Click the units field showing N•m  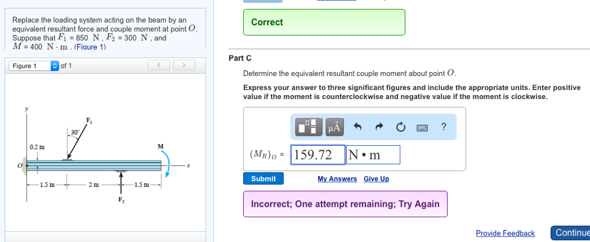click(x=373, y=154)
